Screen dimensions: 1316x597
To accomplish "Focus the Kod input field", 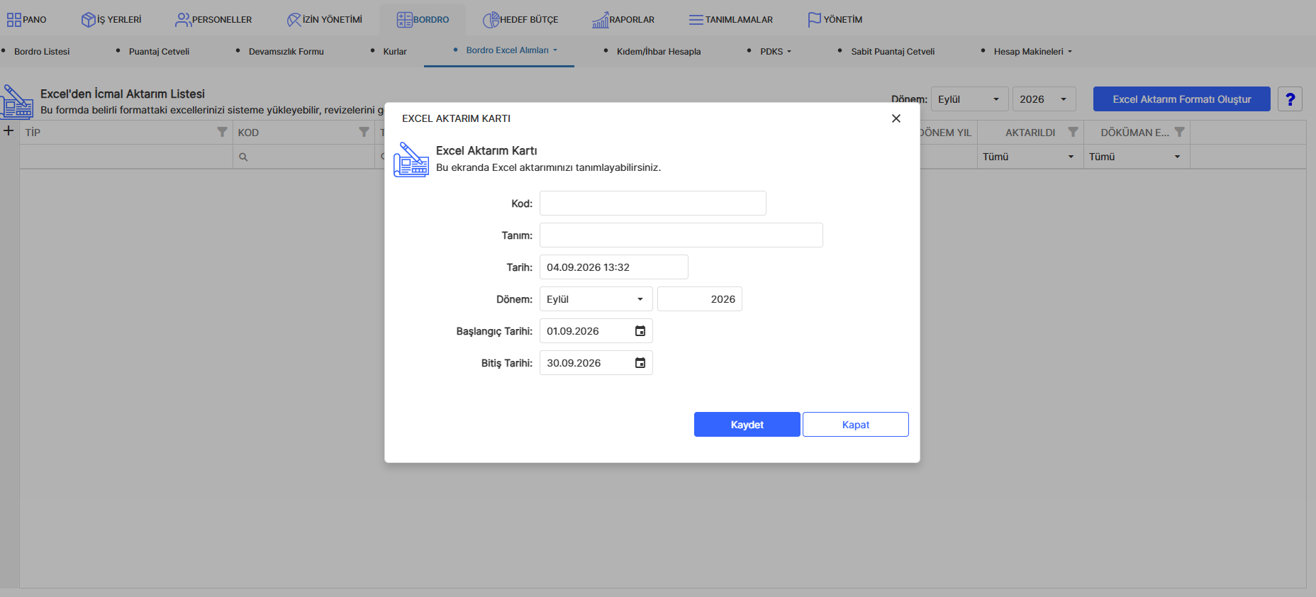I will 653,203.
